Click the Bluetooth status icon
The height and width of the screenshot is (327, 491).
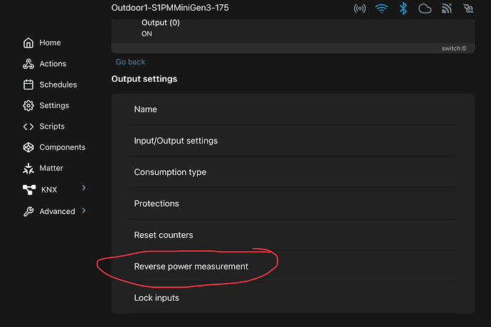click(x=403, y=9)
